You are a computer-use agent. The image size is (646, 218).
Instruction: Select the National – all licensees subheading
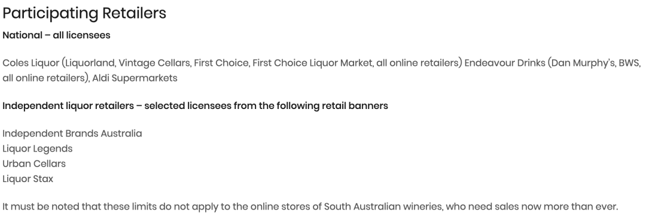point(56,35)
